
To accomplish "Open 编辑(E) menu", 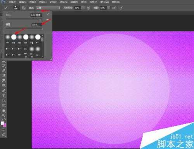I will (x=23, y=2).
